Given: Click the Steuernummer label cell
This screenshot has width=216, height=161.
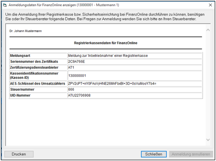Looking at the screenshot, I should click(x=38, y=89).
